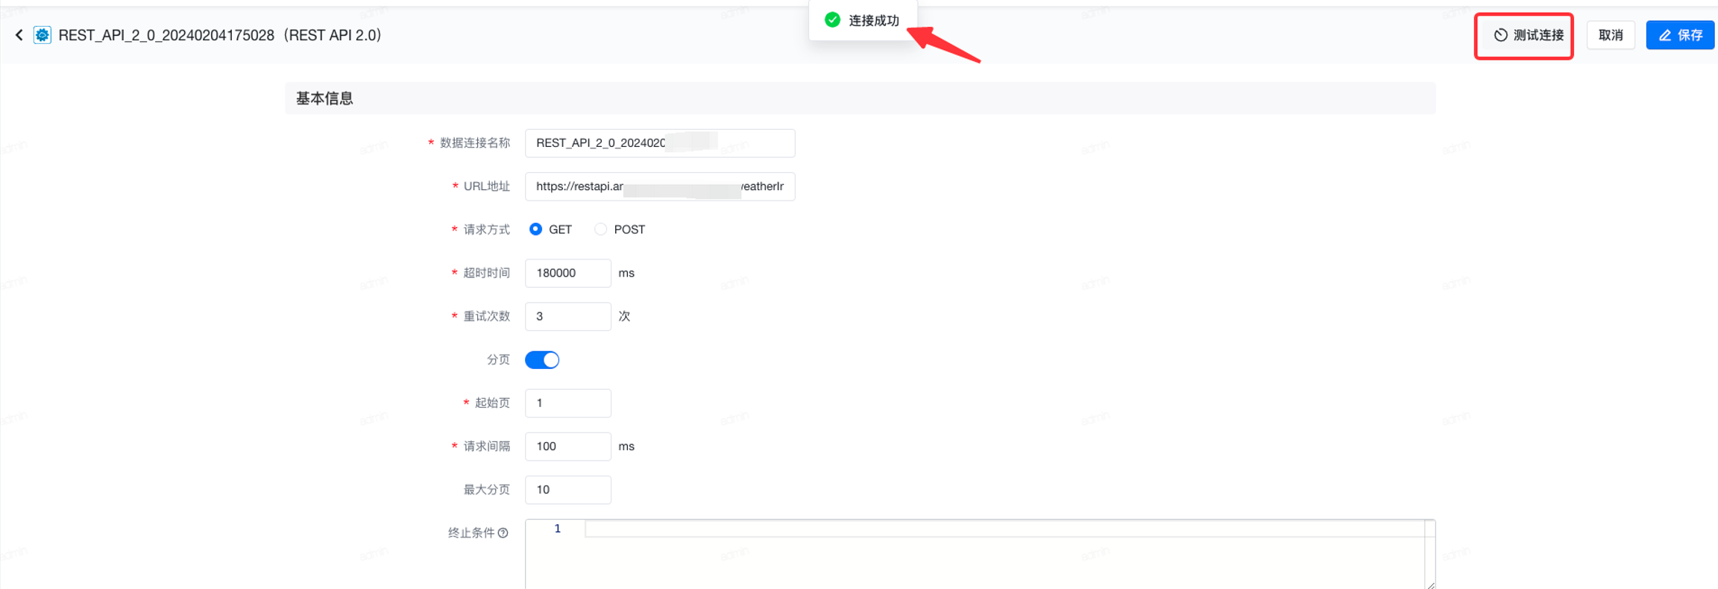The image size is (1718, 589).
Task: Click the connection title REST_API_2_0_20240204175028
Action: (x=166, y=35)
